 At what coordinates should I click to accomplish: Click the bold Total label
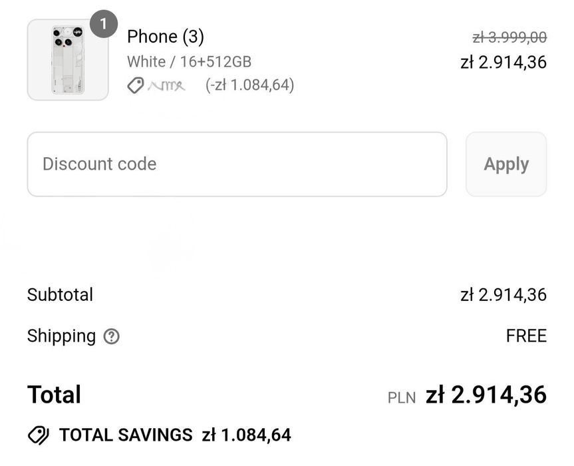54,395
